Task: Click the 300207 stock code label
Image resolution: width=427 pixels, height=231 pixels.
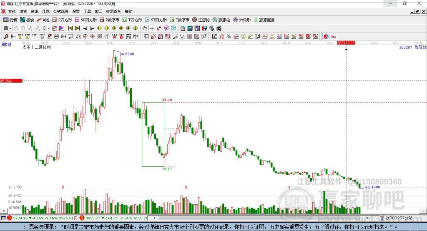Action: coord(405,47)
